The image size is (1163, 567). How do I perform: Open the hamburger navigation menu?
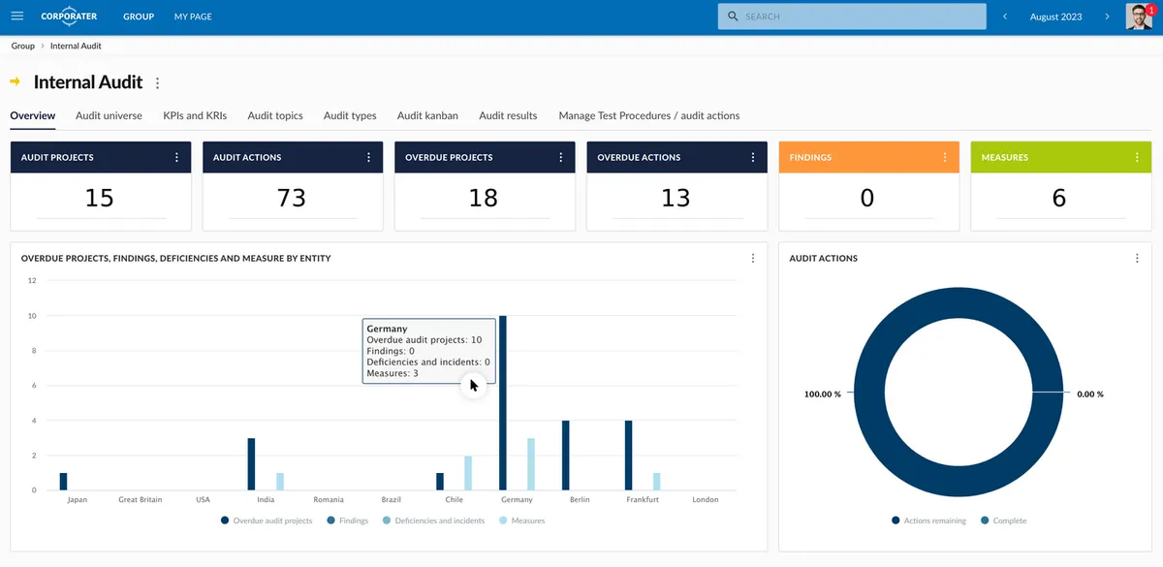point(16,16)
